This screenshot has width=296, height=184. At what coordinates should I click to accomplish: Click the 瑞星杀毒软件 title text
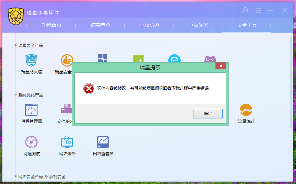(43, 13)
